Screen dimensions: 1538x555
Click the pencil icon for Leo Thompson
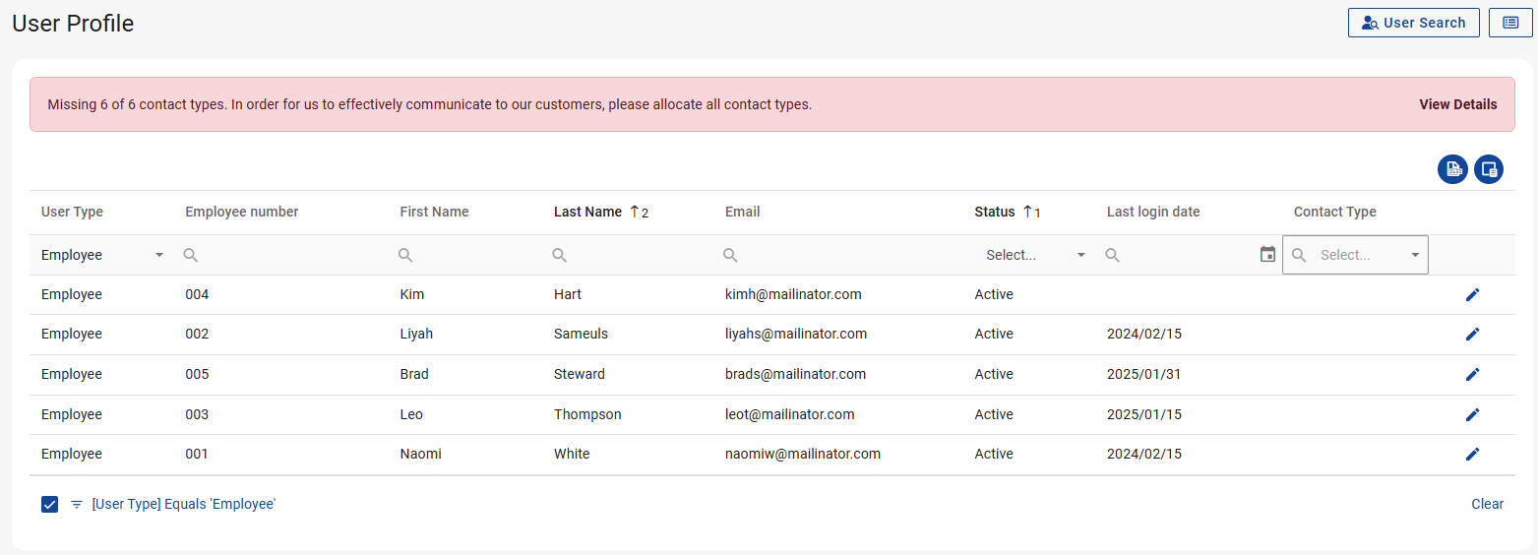pyautogui.click(x=1472, y=414)
